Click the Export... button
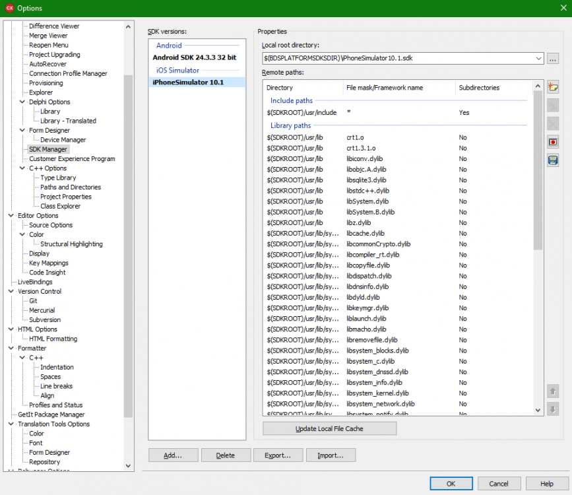 [278, 455]
